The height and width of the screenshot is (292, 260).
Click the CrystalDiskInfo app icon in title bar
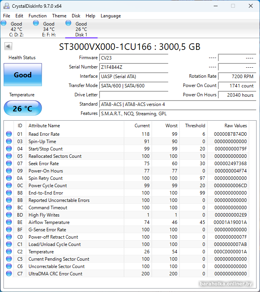[x=7, y=6]
